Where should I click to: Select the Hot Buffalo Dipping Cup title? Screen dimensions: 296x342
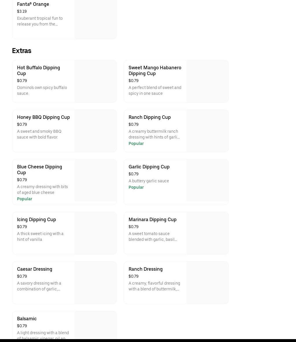[x=38, y=70]
